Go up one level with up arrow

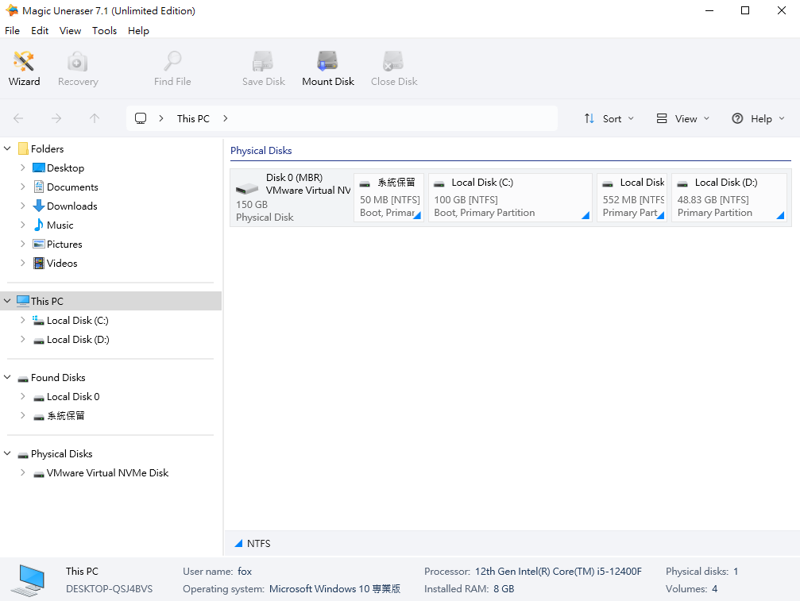[x=95, y=118]
